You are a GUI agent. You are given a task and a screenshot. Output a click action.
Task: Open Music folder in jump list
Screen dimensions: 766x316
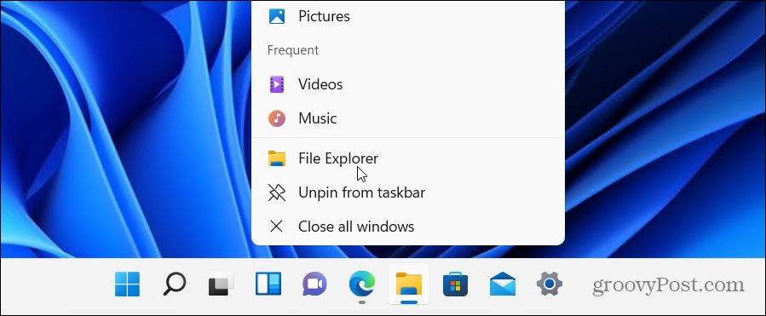(408, 118)
